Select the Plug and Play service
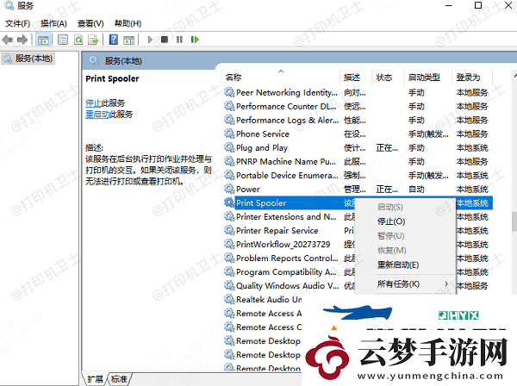This screenshot has height=386, width=517. click(358, 148)
